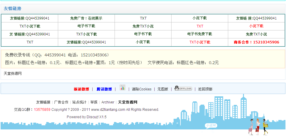The width and height of the screenshot is (292, 138).
Task: Open the red 新浪微博 link
Action: click(x=81, y=89)
